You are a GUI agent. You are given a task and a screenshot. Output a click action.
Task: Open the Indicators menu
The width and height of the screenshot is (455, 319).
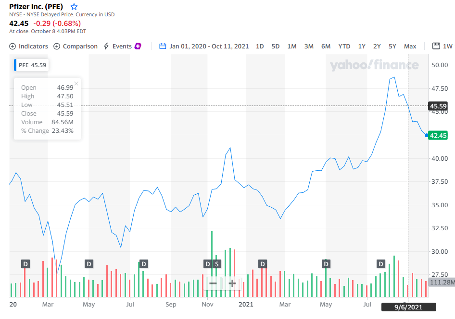click(29, 47)
